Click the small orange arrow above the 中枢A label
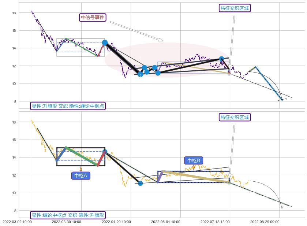This screenshot has height=226, width=307. click(x=81, y=169)
